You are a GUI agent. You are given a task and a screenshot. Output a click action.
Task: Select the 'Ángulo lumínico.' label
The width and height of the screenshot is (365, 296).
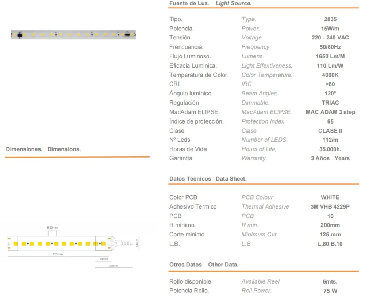tap(191, 93)
